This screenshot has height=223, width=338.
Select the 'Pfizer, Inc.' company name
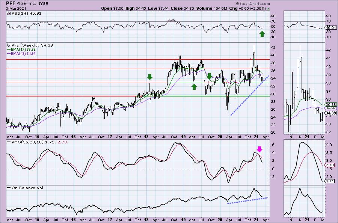[26, 4]
